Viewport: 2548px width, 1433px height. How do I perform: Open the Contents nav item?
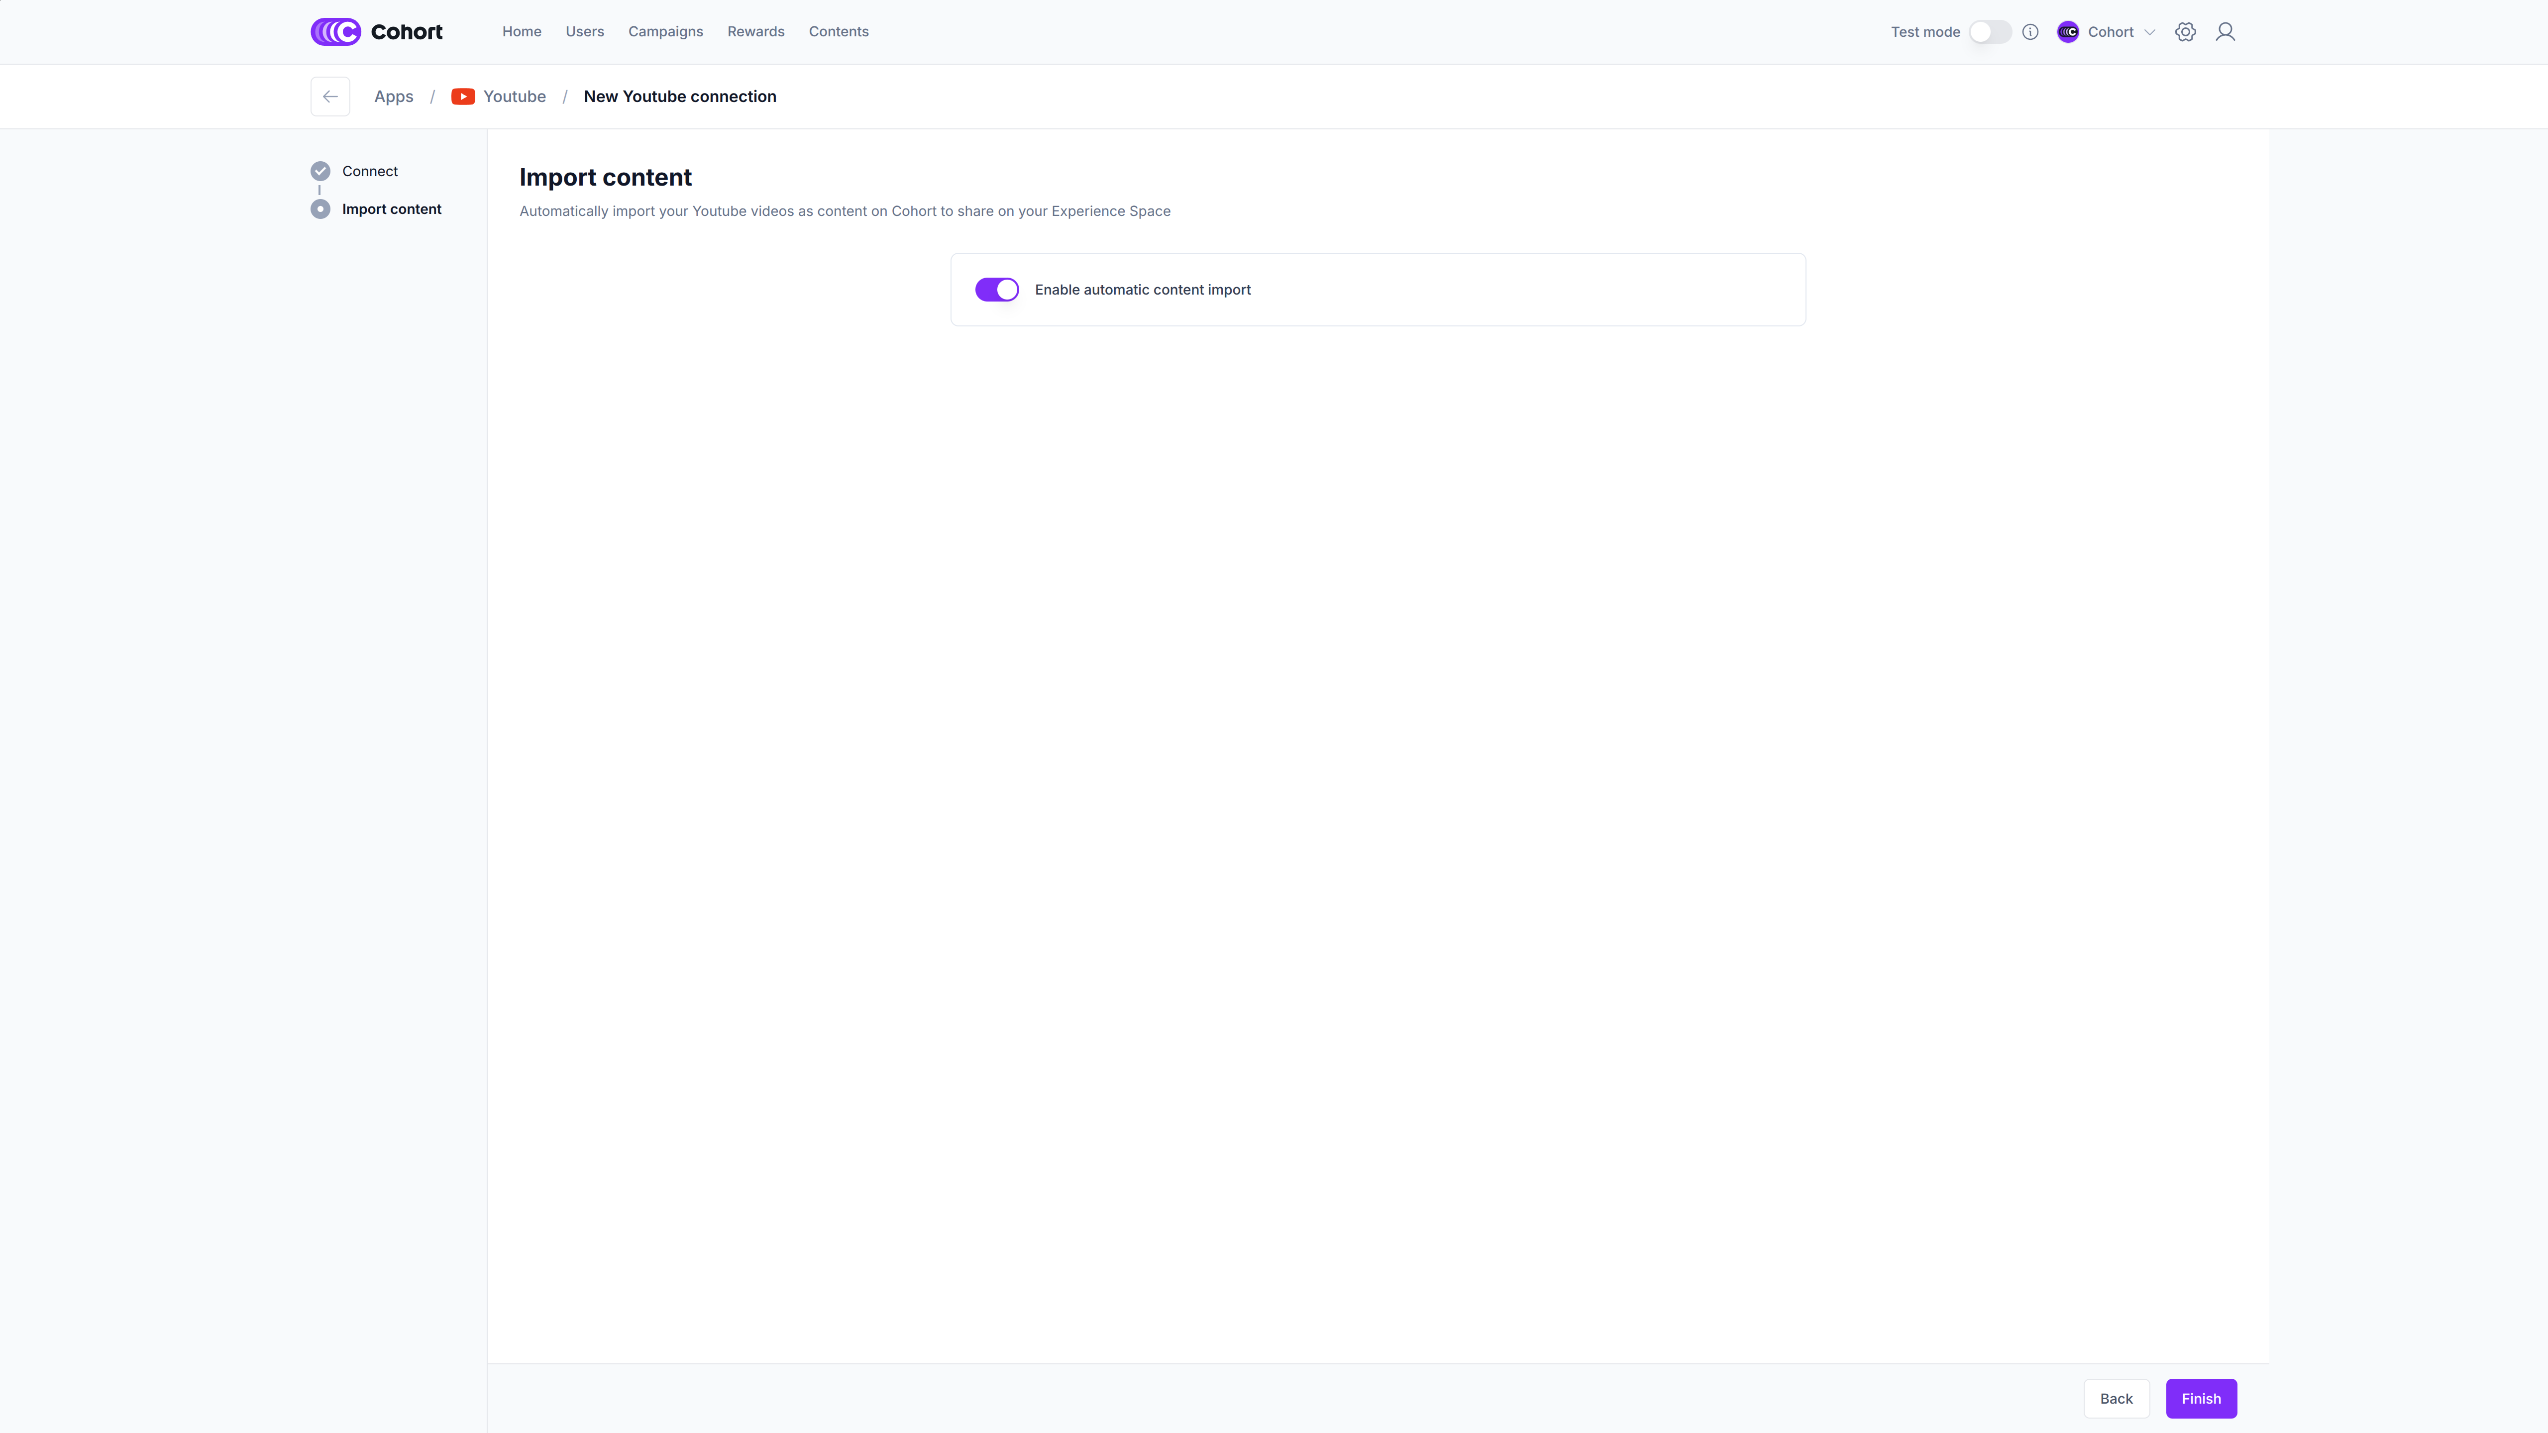pos(839,32)
